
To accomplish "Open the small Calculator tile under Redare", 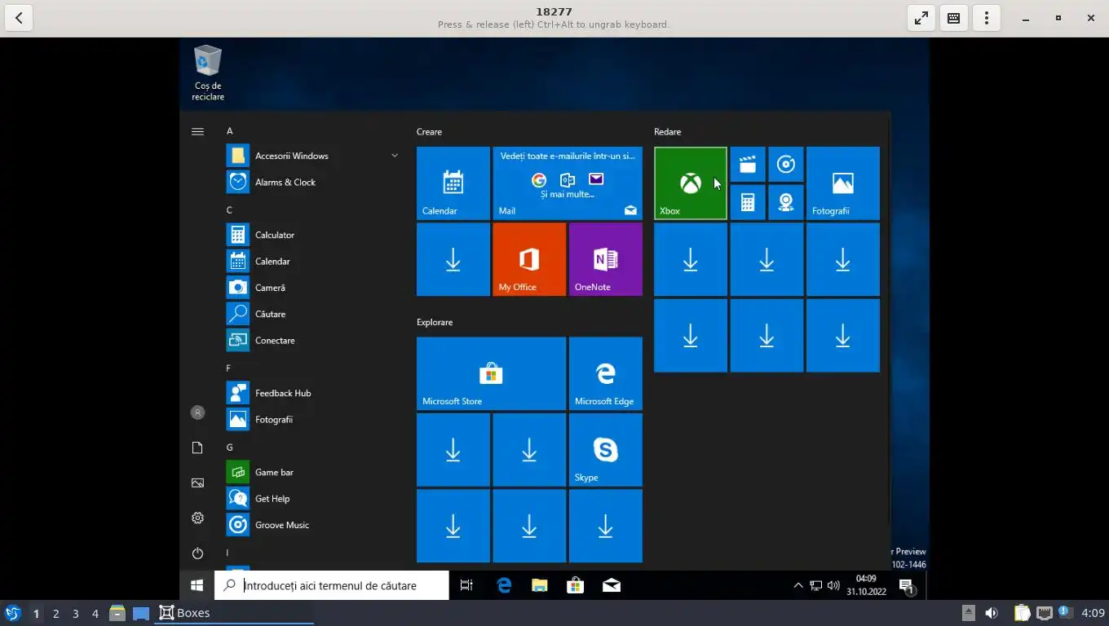I will coord(747,202).
